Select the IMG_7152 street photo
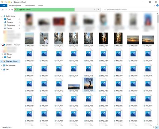159x129 pixels. [59, 38]
